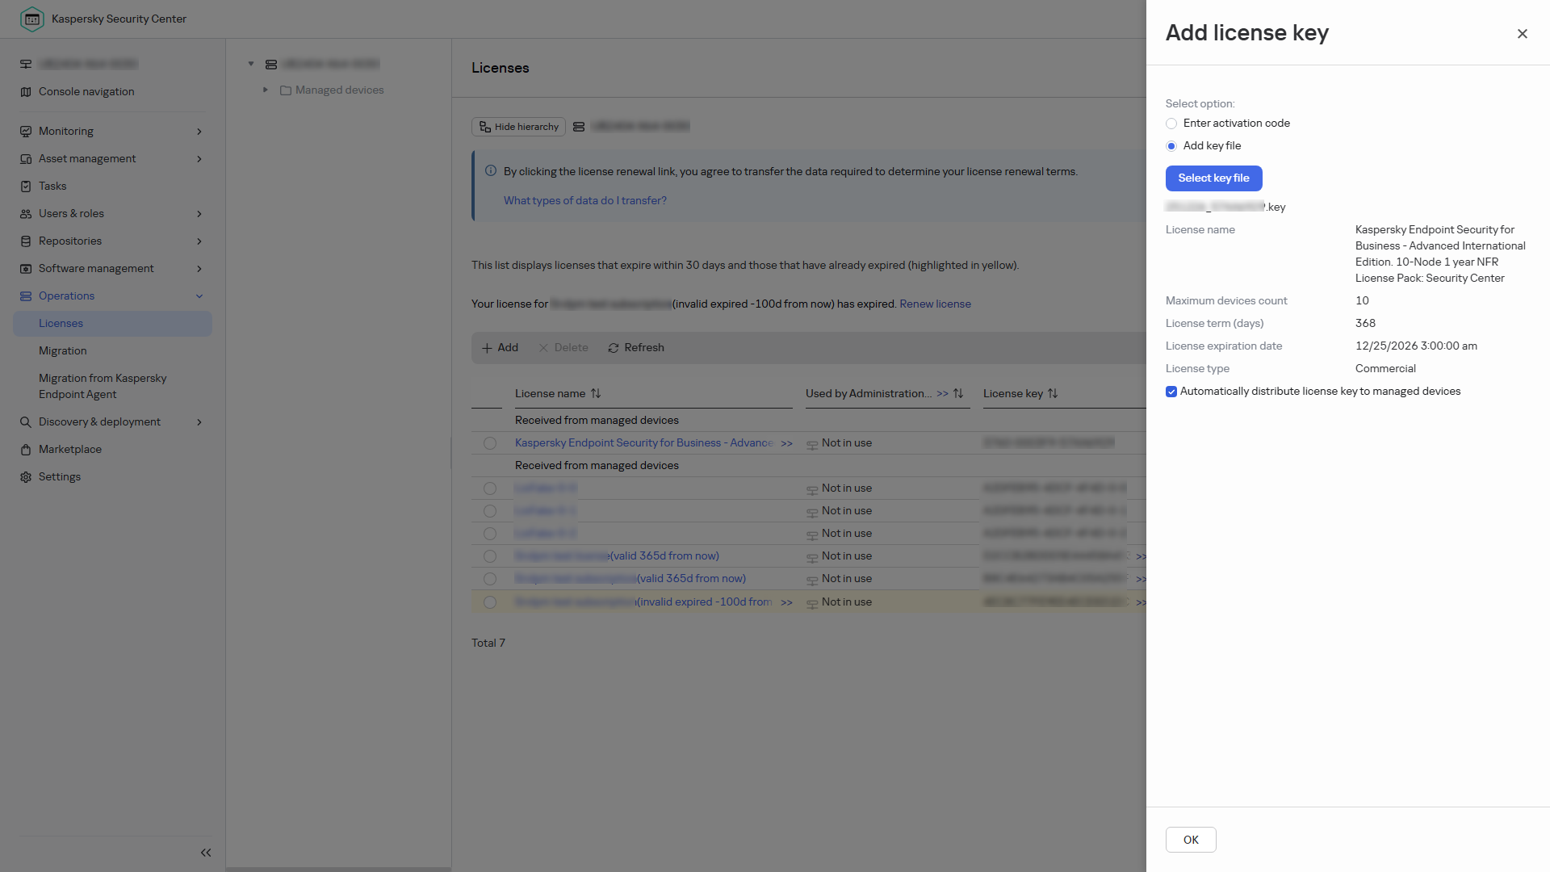The width and height of the screenshot is (1550, 872).
Task: Click the Marketplace bag icon
Action: pyautogui.click(x=26, y=450)
